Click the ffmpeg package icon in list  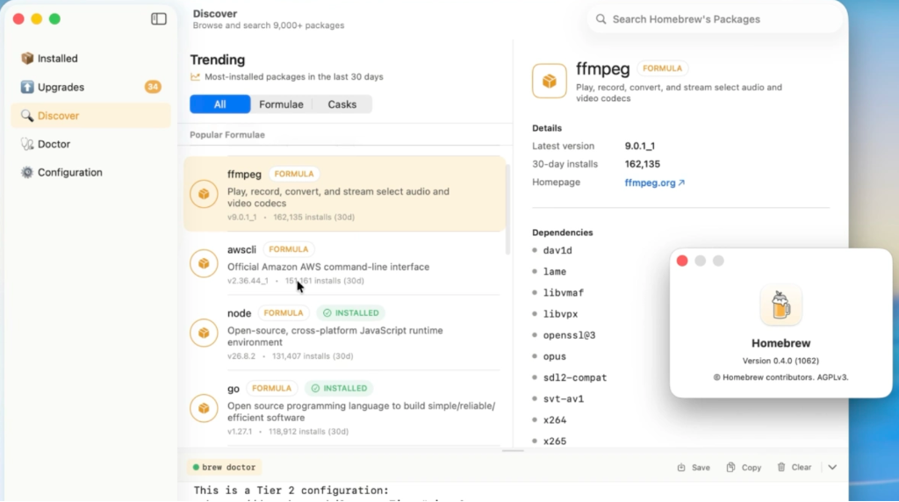click(204, 194)
